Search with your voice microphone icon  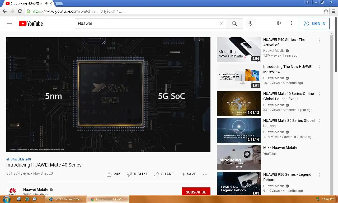(250, 24)
